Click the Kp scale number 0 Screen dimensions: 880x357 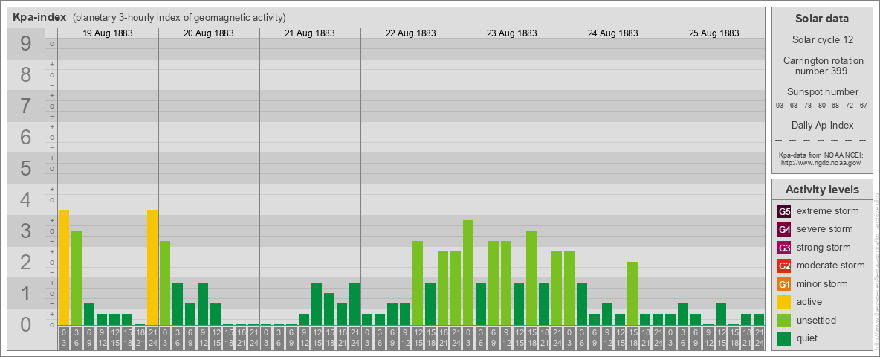tap(25, 324)
